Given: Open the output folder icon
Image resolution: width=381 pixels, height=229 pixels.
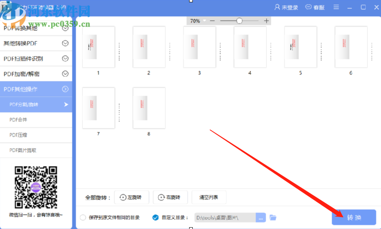Looking at the screenshot, I should pos(273,218).
